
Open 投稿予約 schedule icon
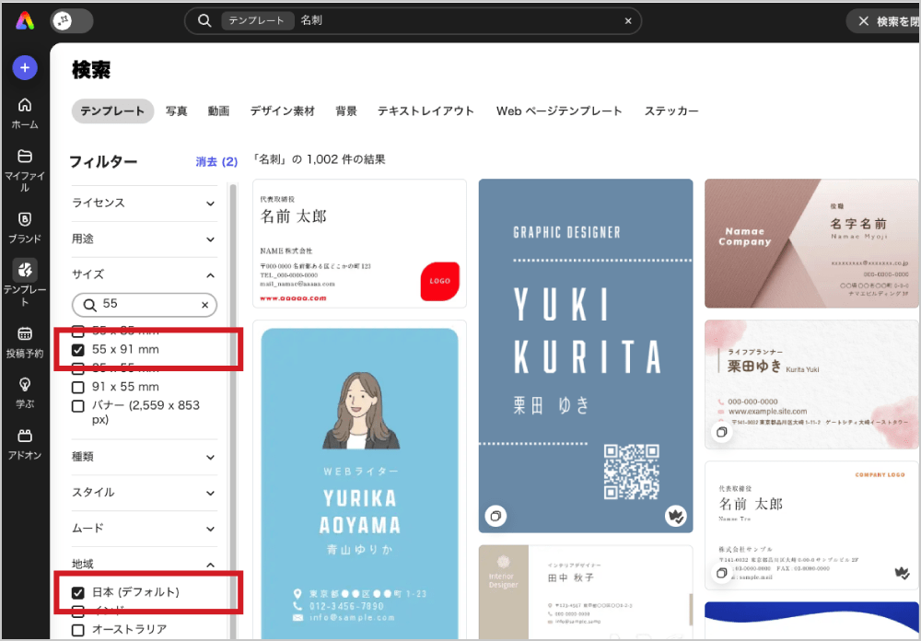pos(25,333)
